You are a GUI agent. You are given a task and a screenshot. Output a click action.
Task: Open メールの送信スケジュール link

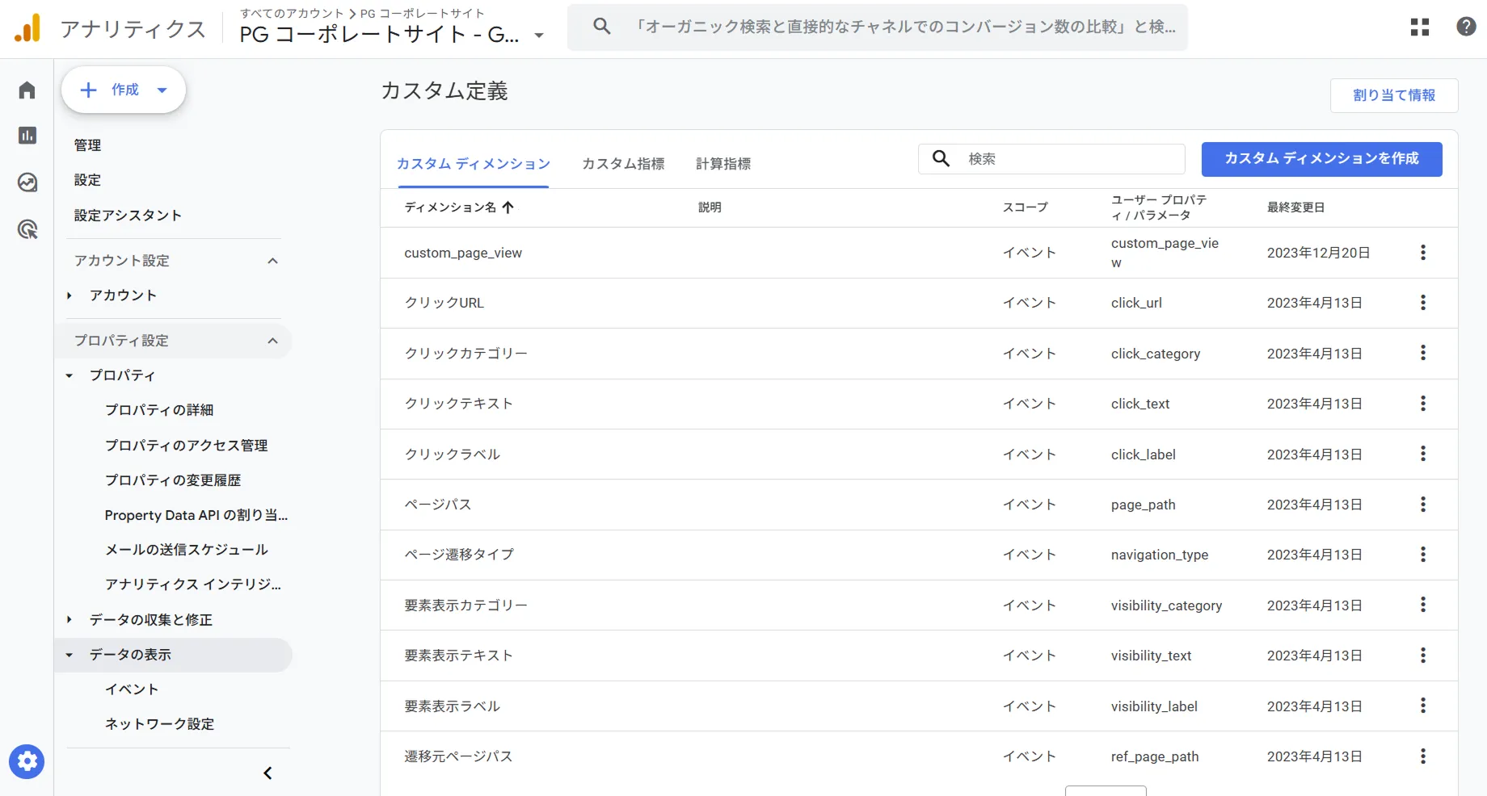click(186, 550)
